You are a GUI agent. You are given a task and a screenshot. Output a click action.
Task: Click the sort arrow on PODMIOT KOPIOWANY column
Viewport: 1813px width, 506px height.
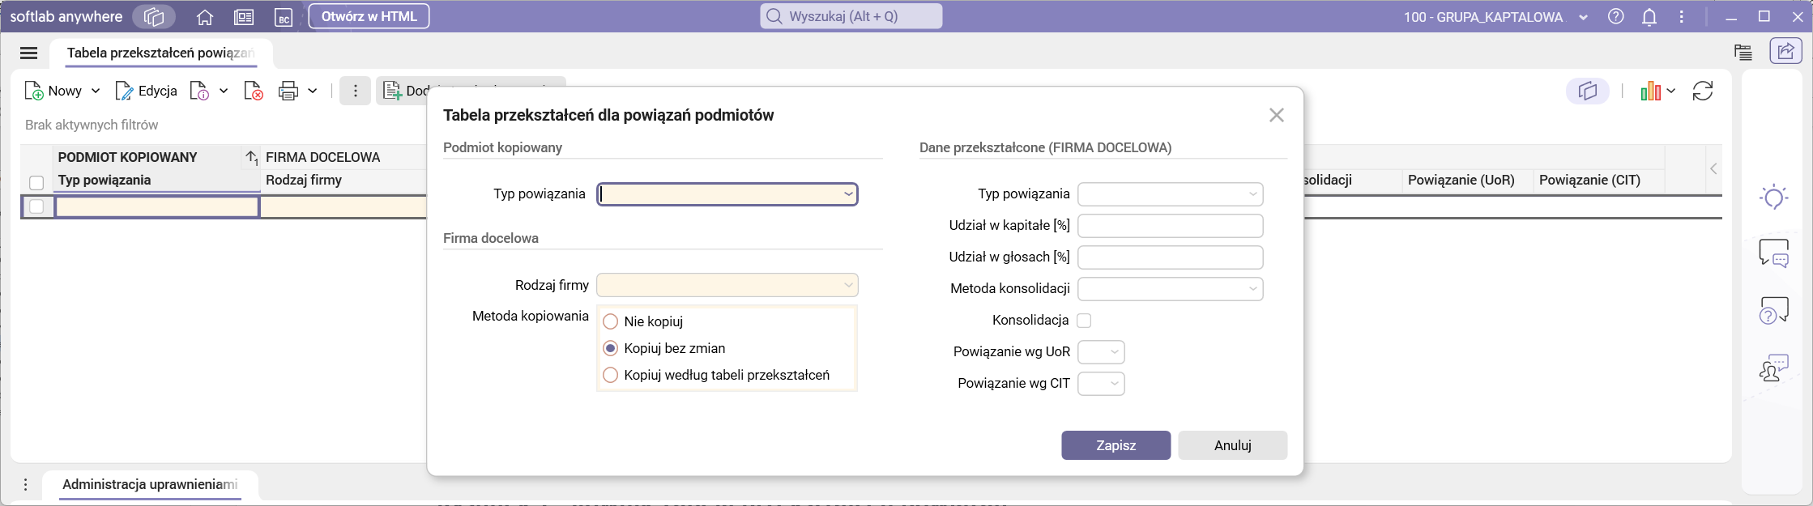tap(251, 157)
